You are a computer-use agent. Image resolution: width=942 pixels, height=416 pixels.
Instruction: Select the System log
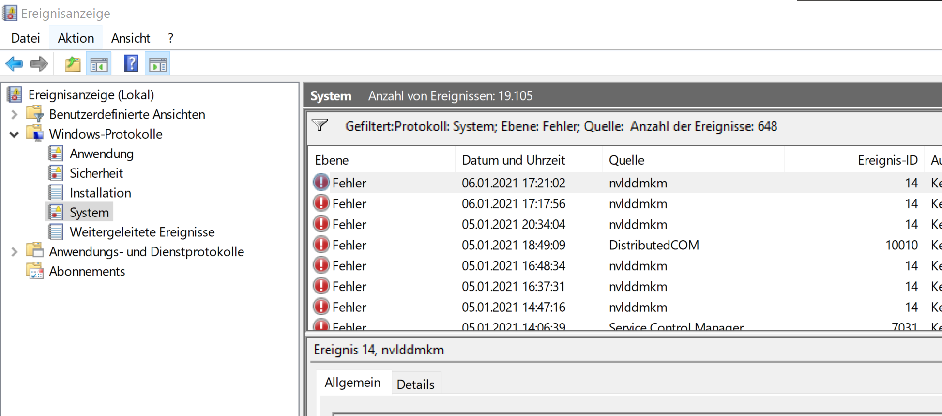point(89,212)
